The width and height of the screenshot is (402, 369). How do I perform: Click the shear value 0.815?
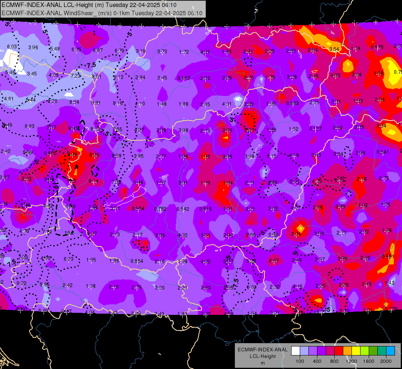pyautogui.click(x=205, y=209)
